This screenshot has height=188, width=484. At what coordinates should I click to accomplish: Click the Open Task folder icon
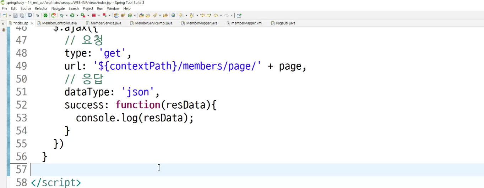(147, 15)
